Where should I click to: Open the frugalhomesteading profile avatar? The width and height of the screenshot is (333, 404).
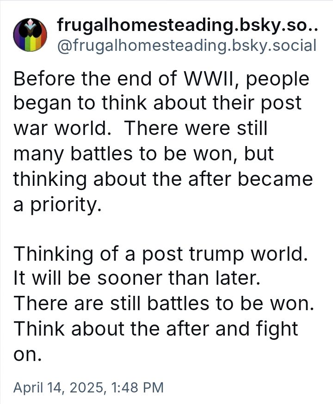click(x=30, y=35)
